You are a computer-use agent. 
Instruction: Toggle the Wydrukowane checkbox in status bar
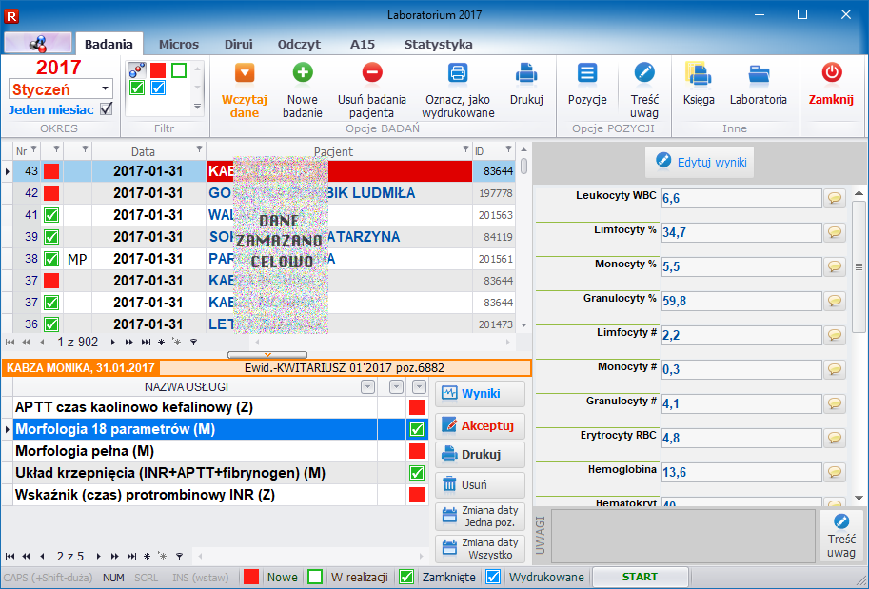click(x=492, y=577)
